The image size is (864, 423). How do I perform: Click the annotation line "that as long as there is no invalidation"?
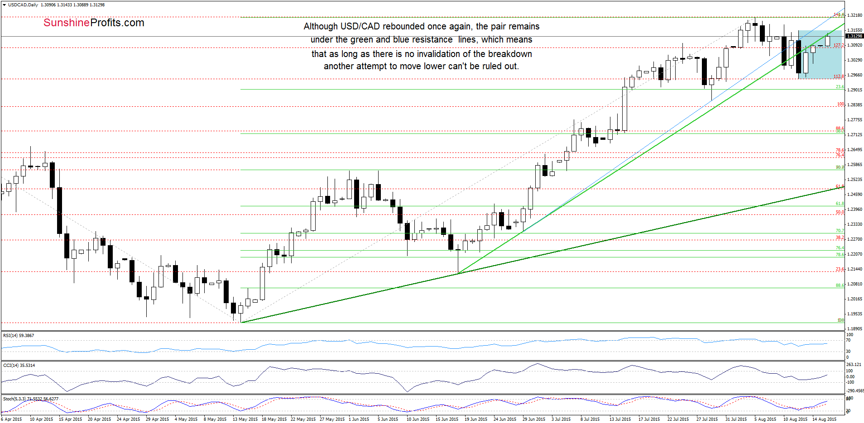pos(422,54)
